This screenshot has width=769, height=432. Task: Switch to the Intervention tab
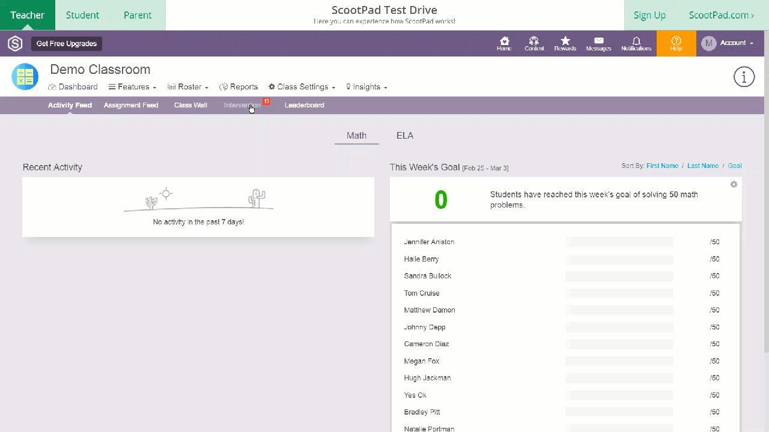coord(242,105)
